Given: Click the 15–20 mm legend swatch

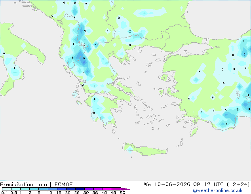Looking at the screenshot, I should (x=61, y=189).
